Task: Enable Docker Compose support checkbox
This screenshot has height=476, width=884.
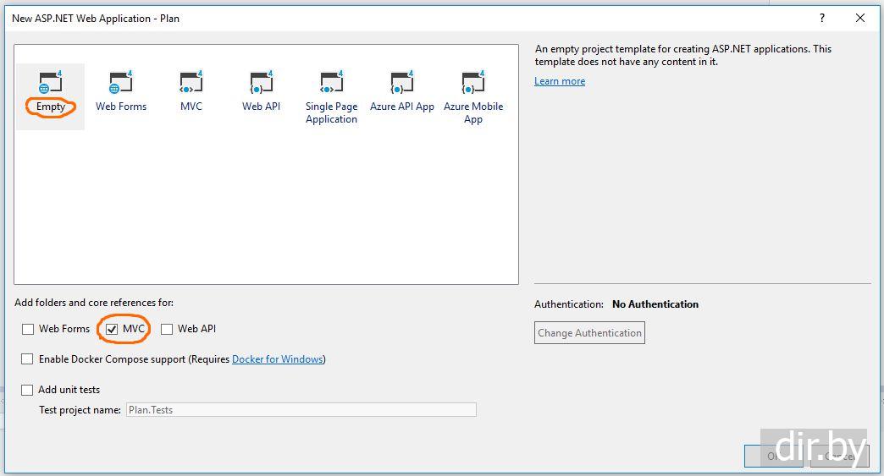Action: tap(27, 359)
